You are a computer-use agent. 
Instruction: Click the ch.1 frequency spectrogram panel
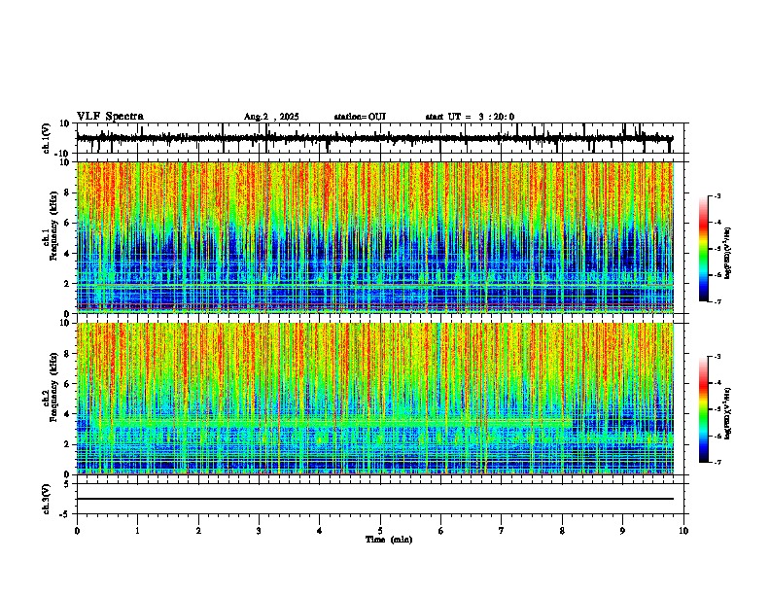point(375,237)
